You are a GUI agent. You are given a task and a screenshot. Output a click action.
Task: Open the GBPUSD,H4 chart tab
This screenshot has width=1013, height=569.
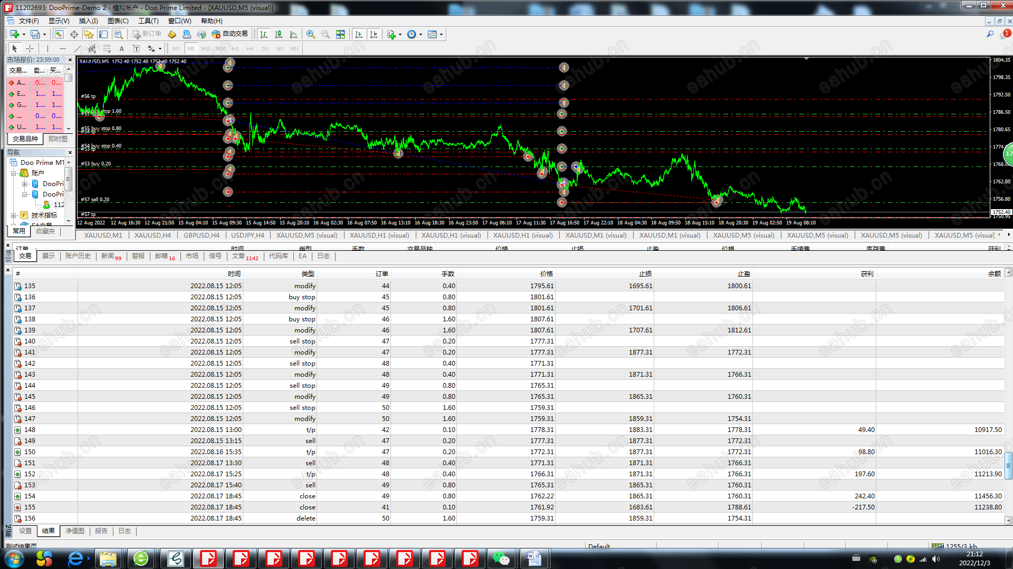pos(201,235)
